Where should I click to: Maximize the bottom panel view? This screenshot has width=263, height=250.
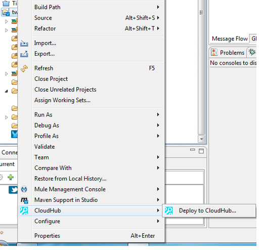tap(201, 151)
